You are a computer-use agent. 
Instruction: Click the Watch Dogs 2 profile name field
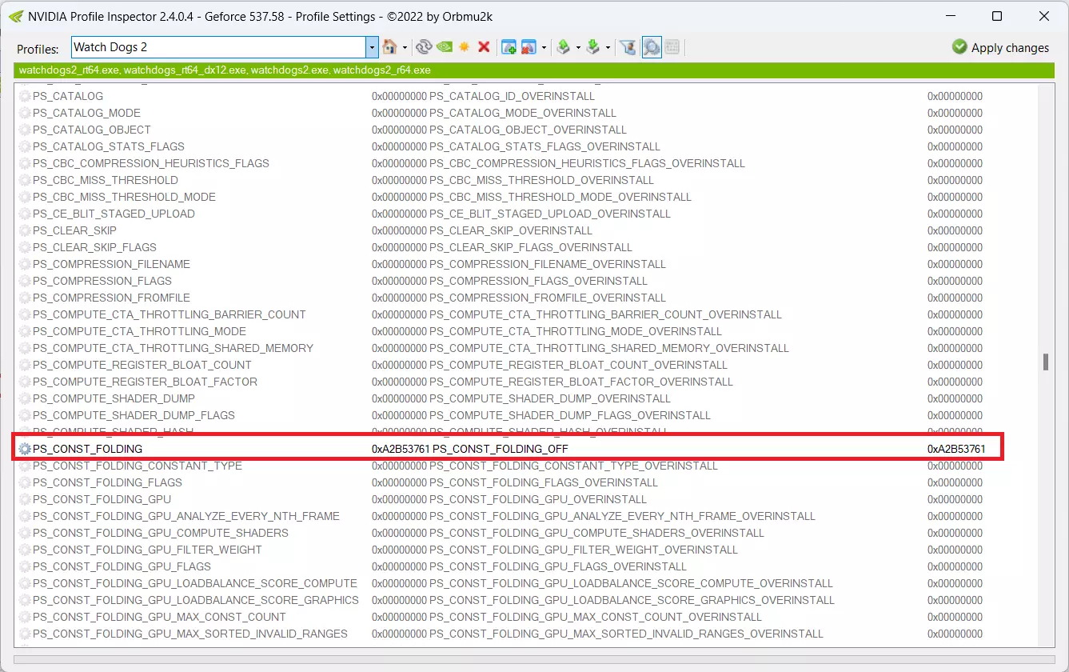[219, 47]
